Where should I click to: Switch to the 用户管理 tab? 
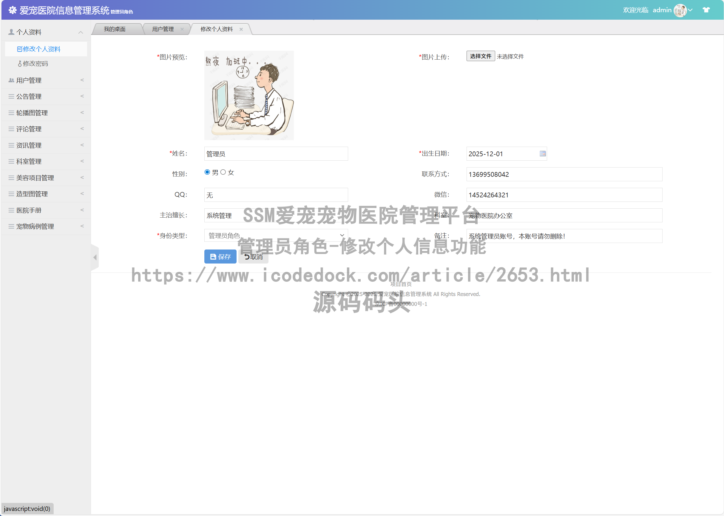pos(163,29)
